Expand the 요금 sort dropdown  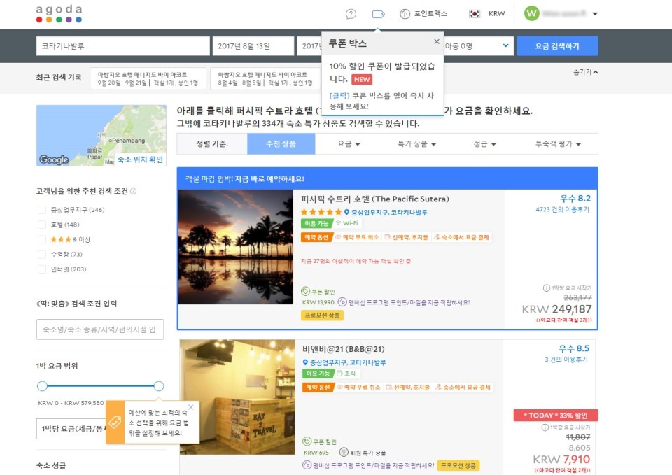click(x=349, y=144)
